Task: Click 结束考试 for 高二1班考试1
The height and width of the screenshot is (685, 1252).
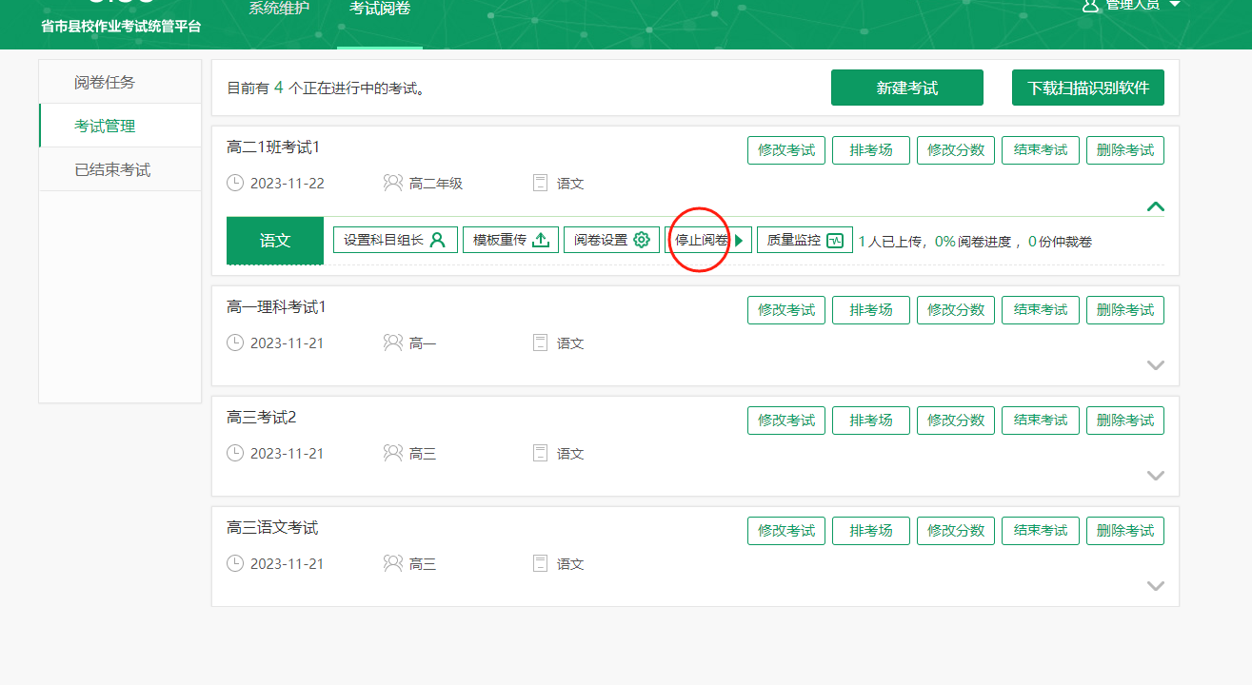Action: pyautogui.click(x=1040, y=150)
